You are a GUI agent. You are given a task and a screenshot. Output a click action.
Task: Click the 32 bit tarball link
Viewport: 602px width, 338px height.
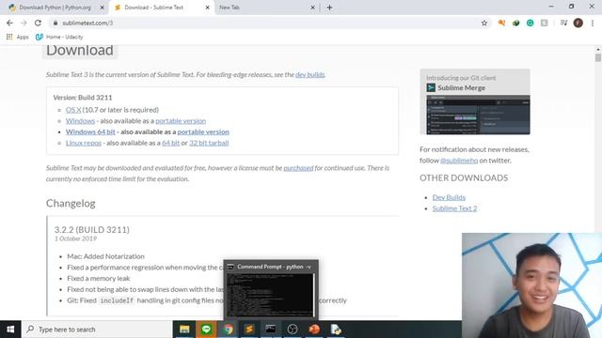coord(209,143)
